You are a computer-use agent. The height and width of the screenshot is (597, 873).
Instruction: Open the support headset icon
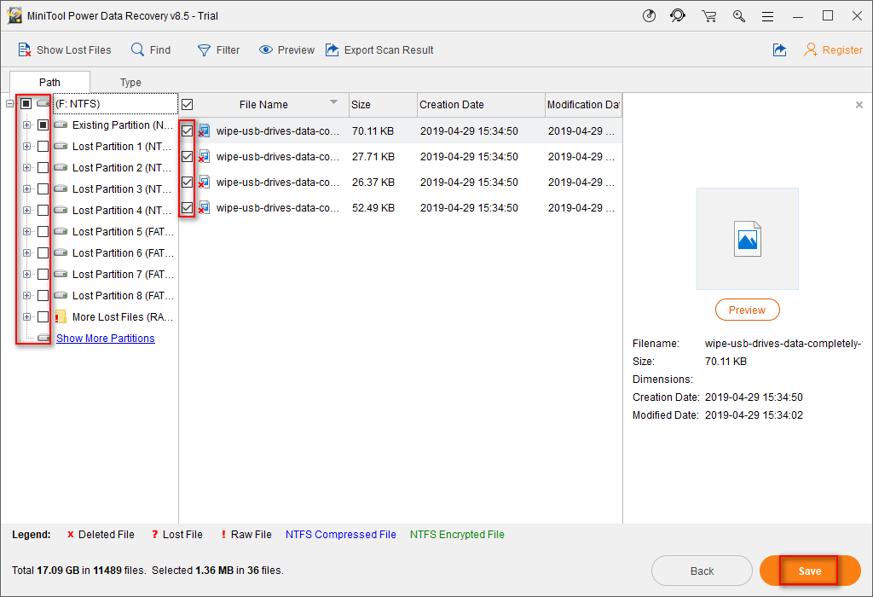click(x=678, y=15)
